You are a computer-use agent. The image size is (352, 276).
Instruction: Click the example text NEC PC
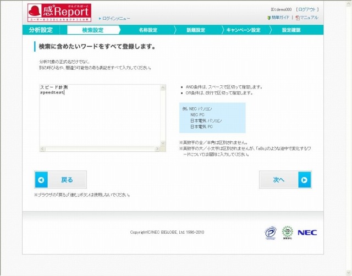point(197,115)
